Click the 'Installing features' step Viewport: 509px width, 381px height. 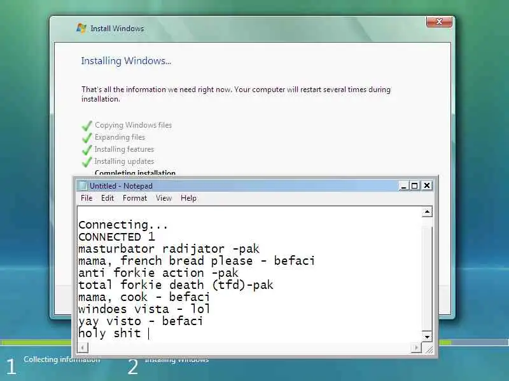[124, 149]
